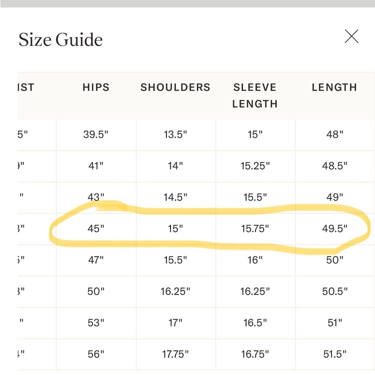Click the 17.75" shoulders value
The height and width of the screenshot is (375, 375).
[175, 354]
